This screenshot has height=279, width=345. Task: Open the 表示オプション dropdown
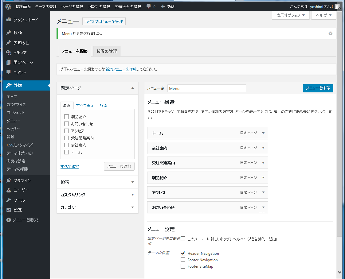tap(291, 15)
